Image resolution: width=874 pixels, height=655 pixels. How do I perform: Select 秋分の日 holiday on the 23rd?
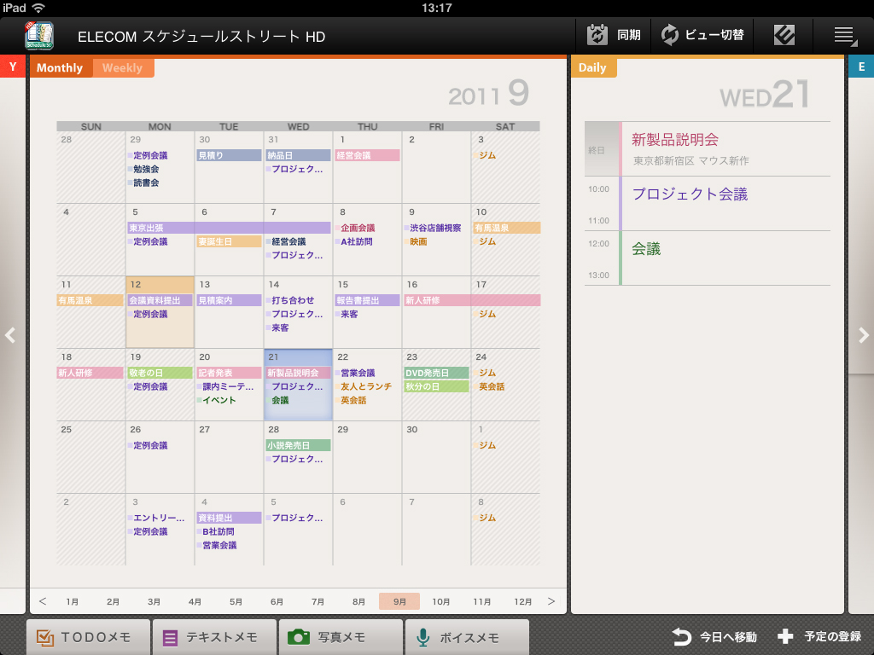(x=436, y=386)
